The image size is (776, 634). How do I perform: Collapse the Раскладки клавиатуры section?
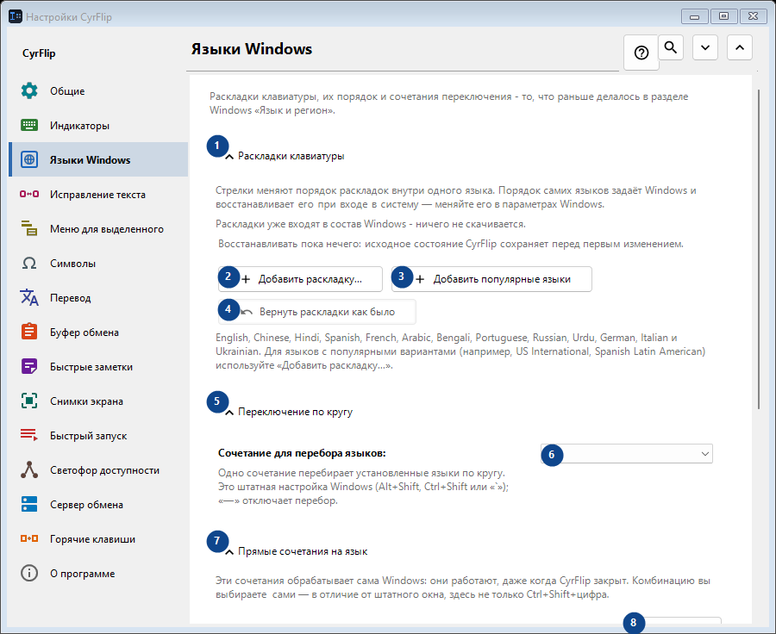coord(229,157)
